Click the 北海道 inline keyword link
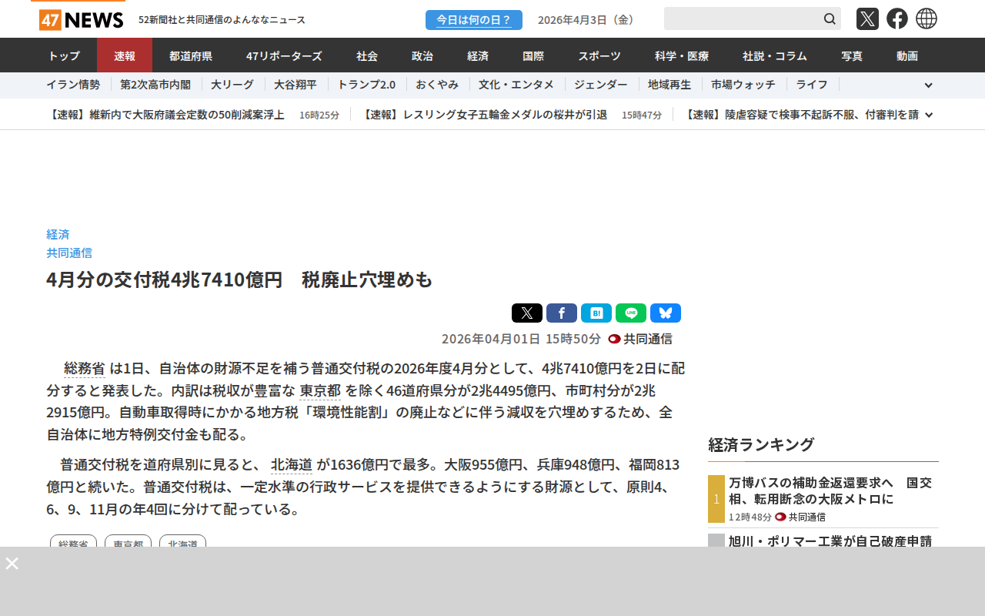 pos(292,465)
